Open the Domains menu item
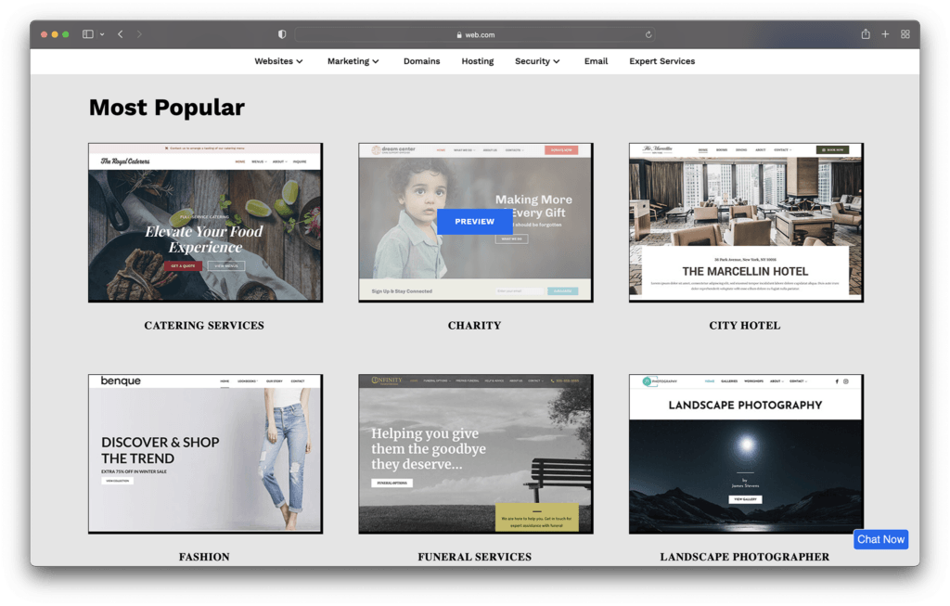Screen dimensions: 950x606 [421, 61]
